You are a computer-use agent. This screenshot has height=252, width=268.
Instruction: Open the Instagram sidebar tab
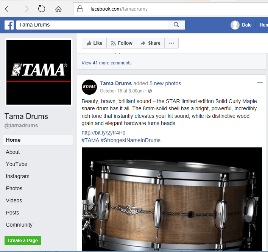(18, 176)
